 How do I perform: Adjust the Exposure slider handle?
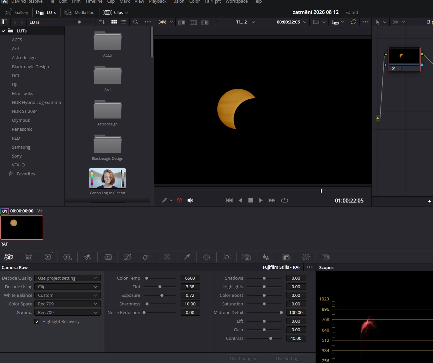pos(162,295)
